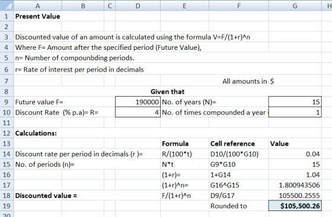332x217 pixels.
Task: Select row 14 header
Action: tap(7, 154)
